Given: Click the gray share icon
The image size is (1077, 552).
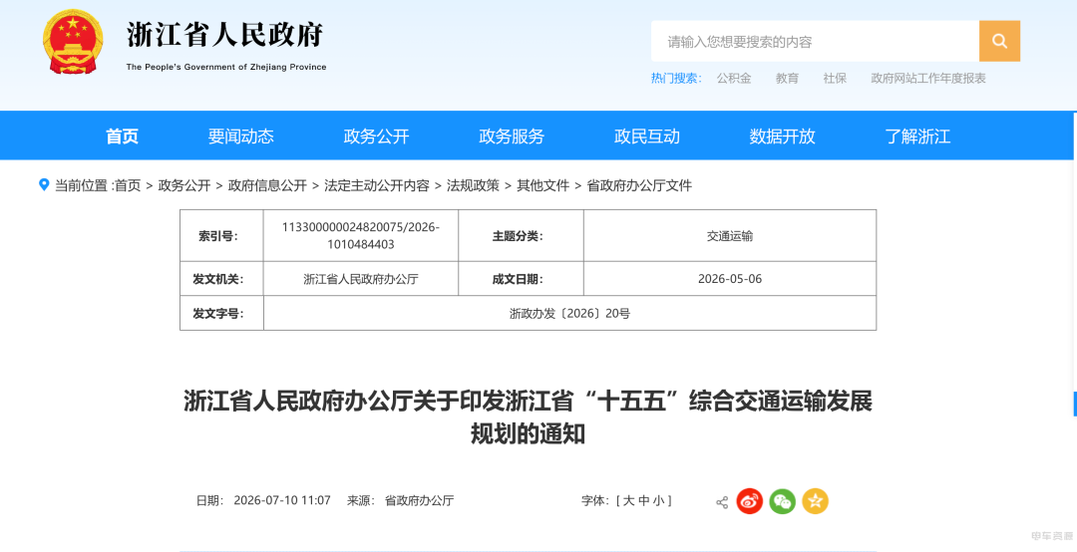Looking at the screenshot, I should point(722,502).
